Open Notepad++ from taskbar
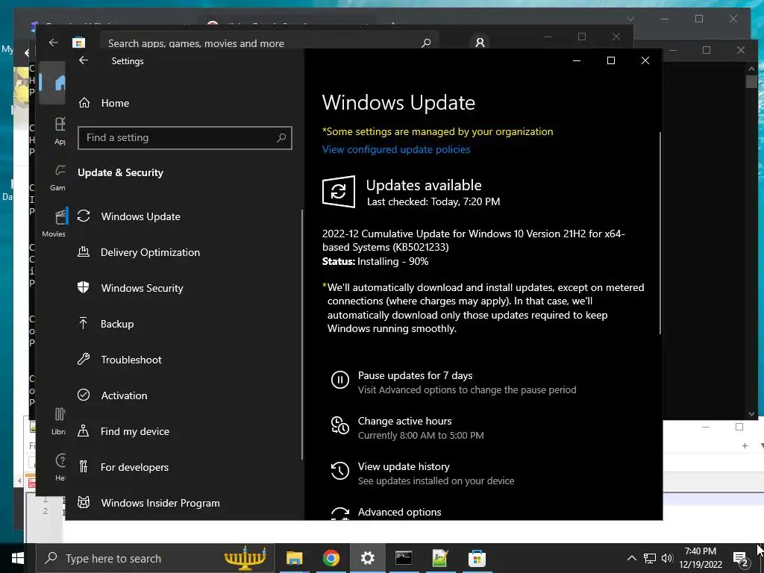The width and height of the screenshot is (764, 573). coord(440,558)
